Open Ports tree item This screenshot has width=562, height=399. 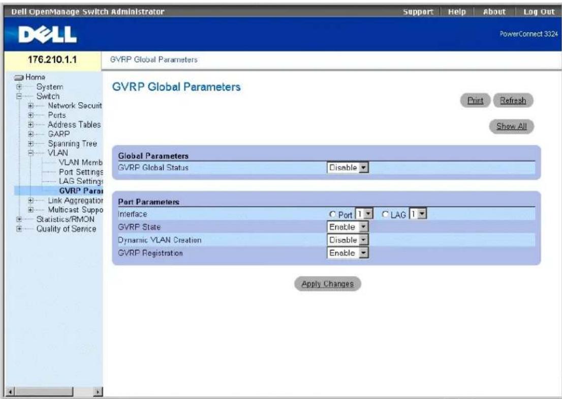tap(57, 116)
